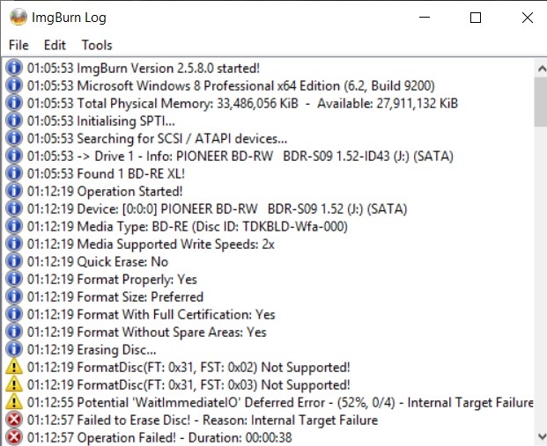Viewport: 547px width, 446px height.
Task: Click the scrollbar up arrow
Action: click(541, 69)
